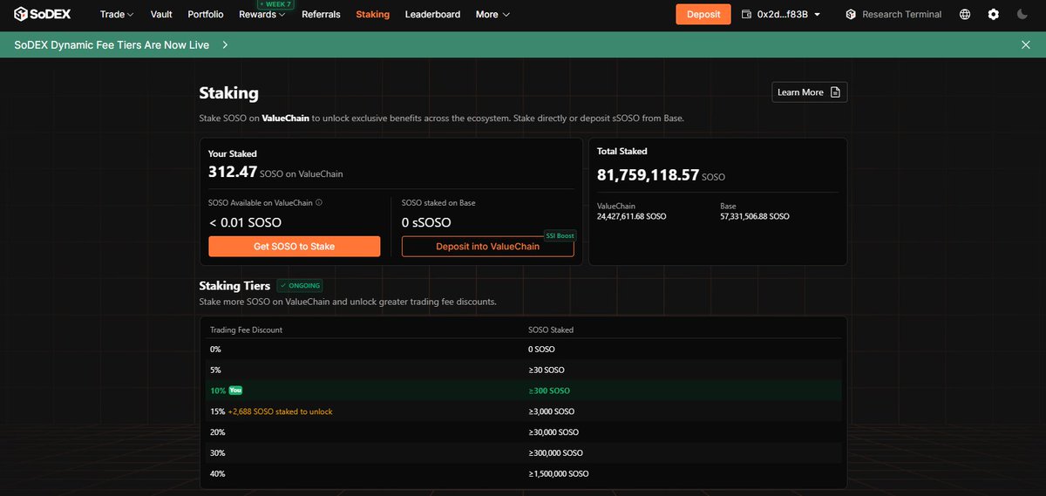
Task: Click Deposit into ValueChain button
Action: [x=487, y=247]
